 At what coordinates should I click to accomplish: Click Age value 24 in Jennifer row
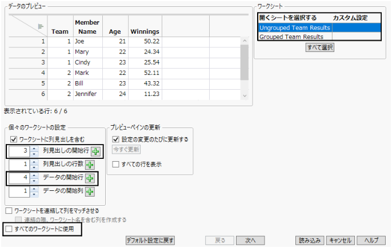pos(122,94)
